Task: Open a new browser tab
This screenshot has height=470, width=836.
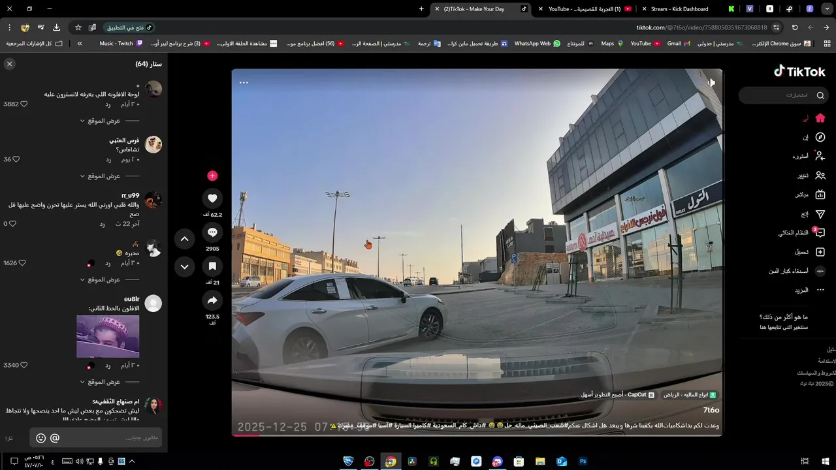Action: (x=421, y=8)
